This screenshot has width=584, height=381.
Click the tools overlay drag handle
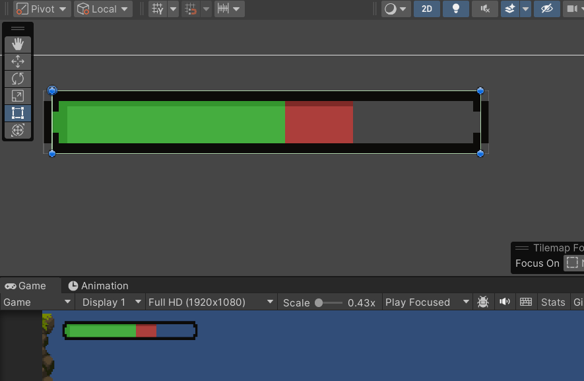18,28
